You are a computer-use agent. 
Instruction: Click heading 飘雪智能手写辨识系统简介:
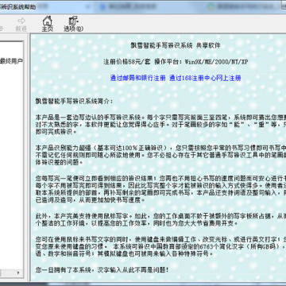click(x=74, y=101)
